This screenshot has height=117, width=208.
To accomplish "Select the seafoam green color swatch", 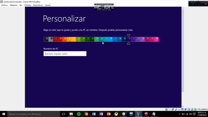I will click(97, 39).
